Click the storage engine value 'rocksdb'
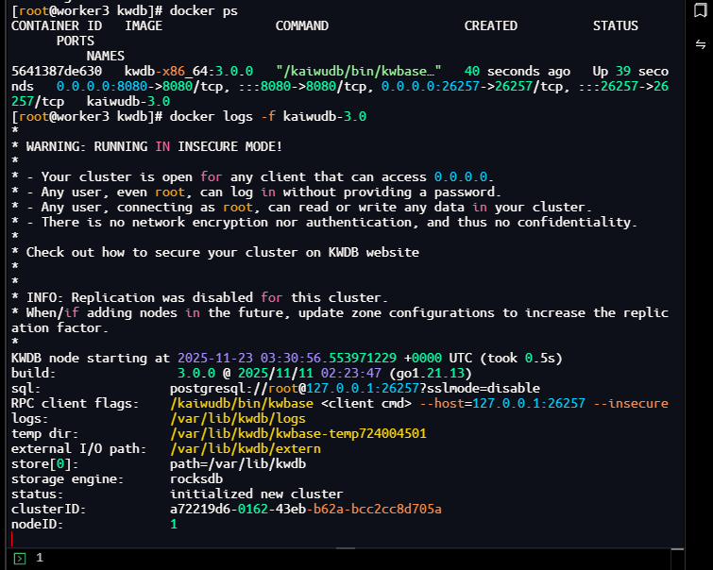713x570 pixels. [x=196, y=479]
